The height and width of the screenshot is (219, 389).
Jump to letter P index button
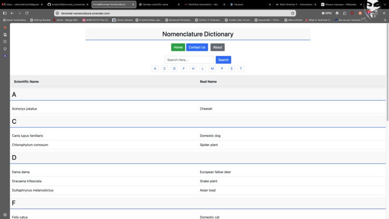(222, 69)
